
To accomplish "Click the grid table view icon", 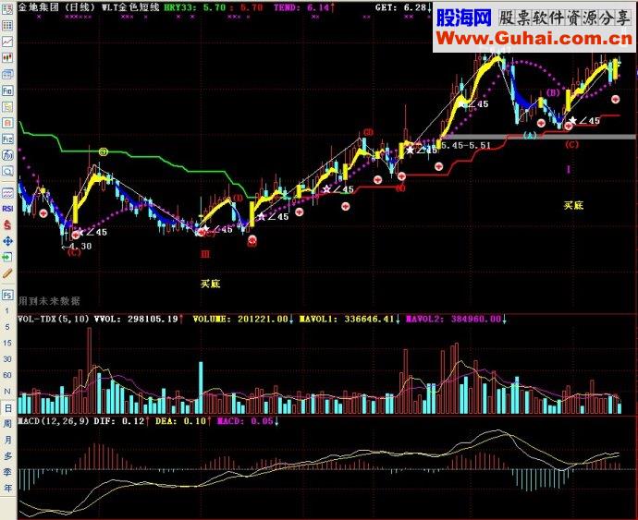I will (x=7, y=26).
